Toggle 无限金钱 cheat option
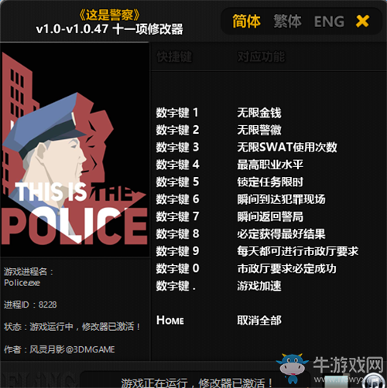 tap(259, 113)
